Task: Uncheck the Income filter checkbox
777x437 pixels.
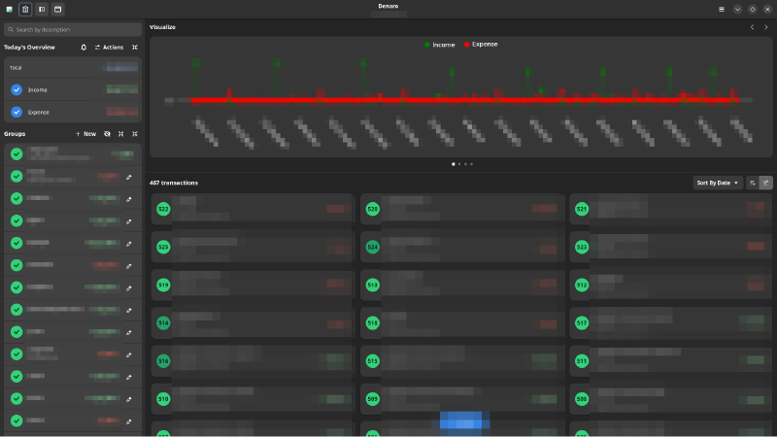Action: pyautogui.click(x=17, y=89)
